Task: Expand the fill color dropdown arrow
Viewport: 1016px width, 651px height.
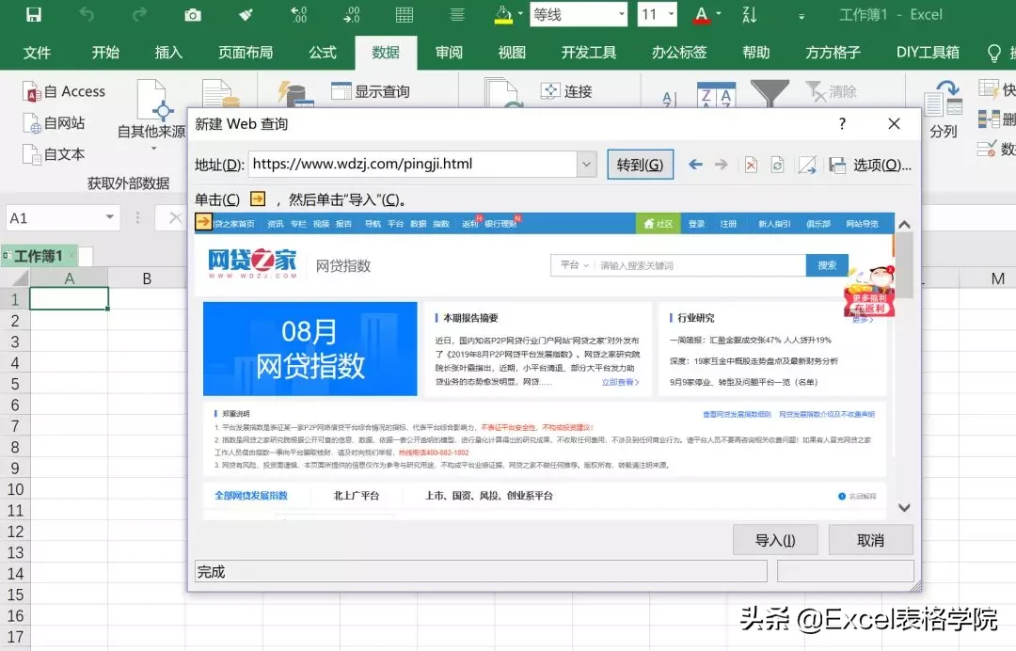Action: pos(519,14)
